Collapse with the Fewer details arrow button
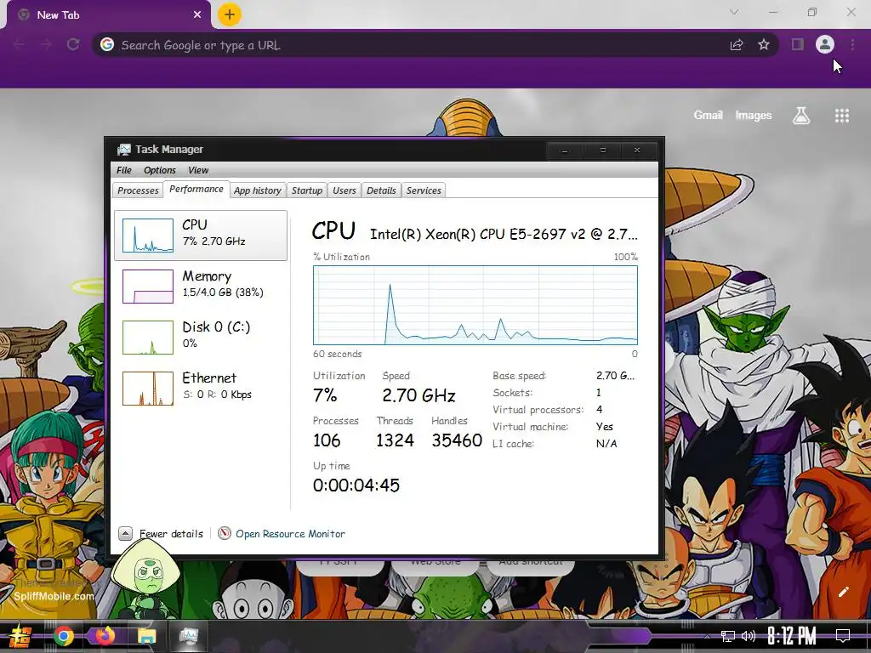871x653 pixels. 125,534
